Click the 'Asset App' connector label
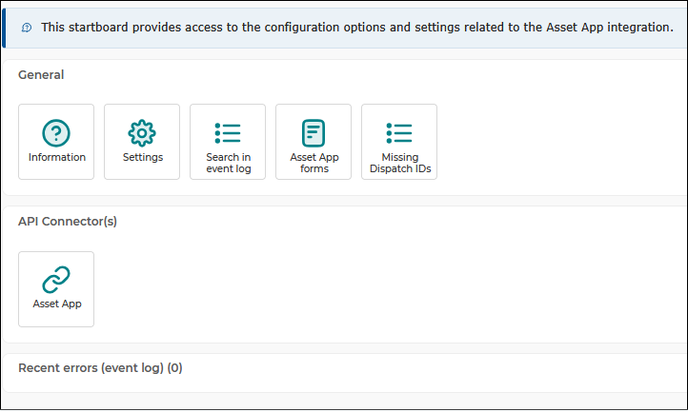 click(x=57, y=304)
